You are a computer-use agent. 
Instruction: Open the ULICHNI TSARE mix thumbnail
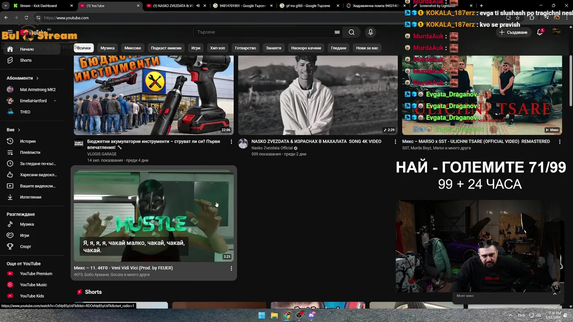point(482,95)
